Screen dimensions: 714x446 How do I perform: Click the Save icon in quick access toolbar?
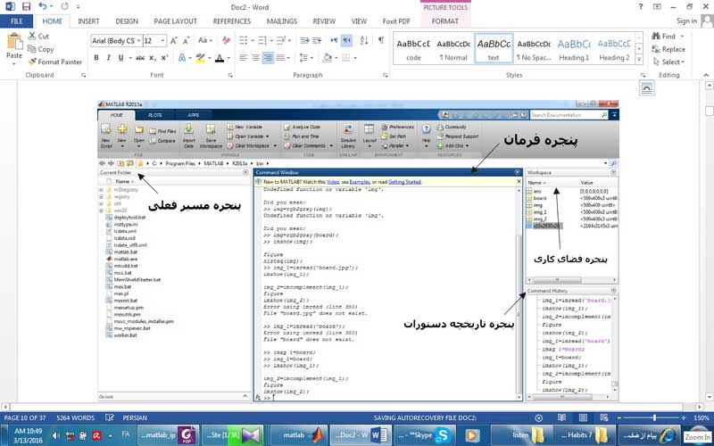coord(26,7)
